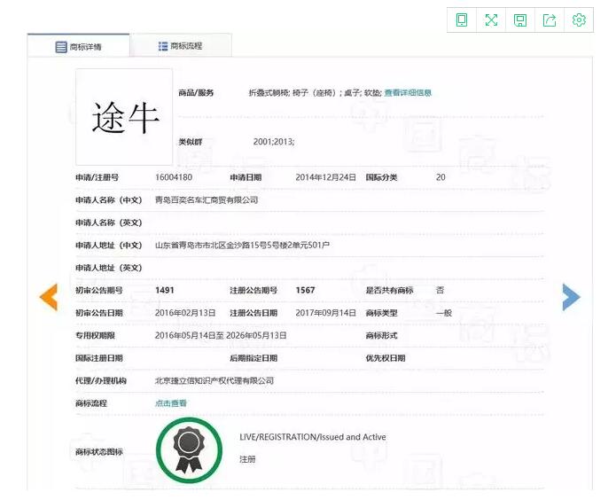Open the settings gear icon
This screenshot has width=616, height=500.
pyautogui.click(x=579, y=20)
